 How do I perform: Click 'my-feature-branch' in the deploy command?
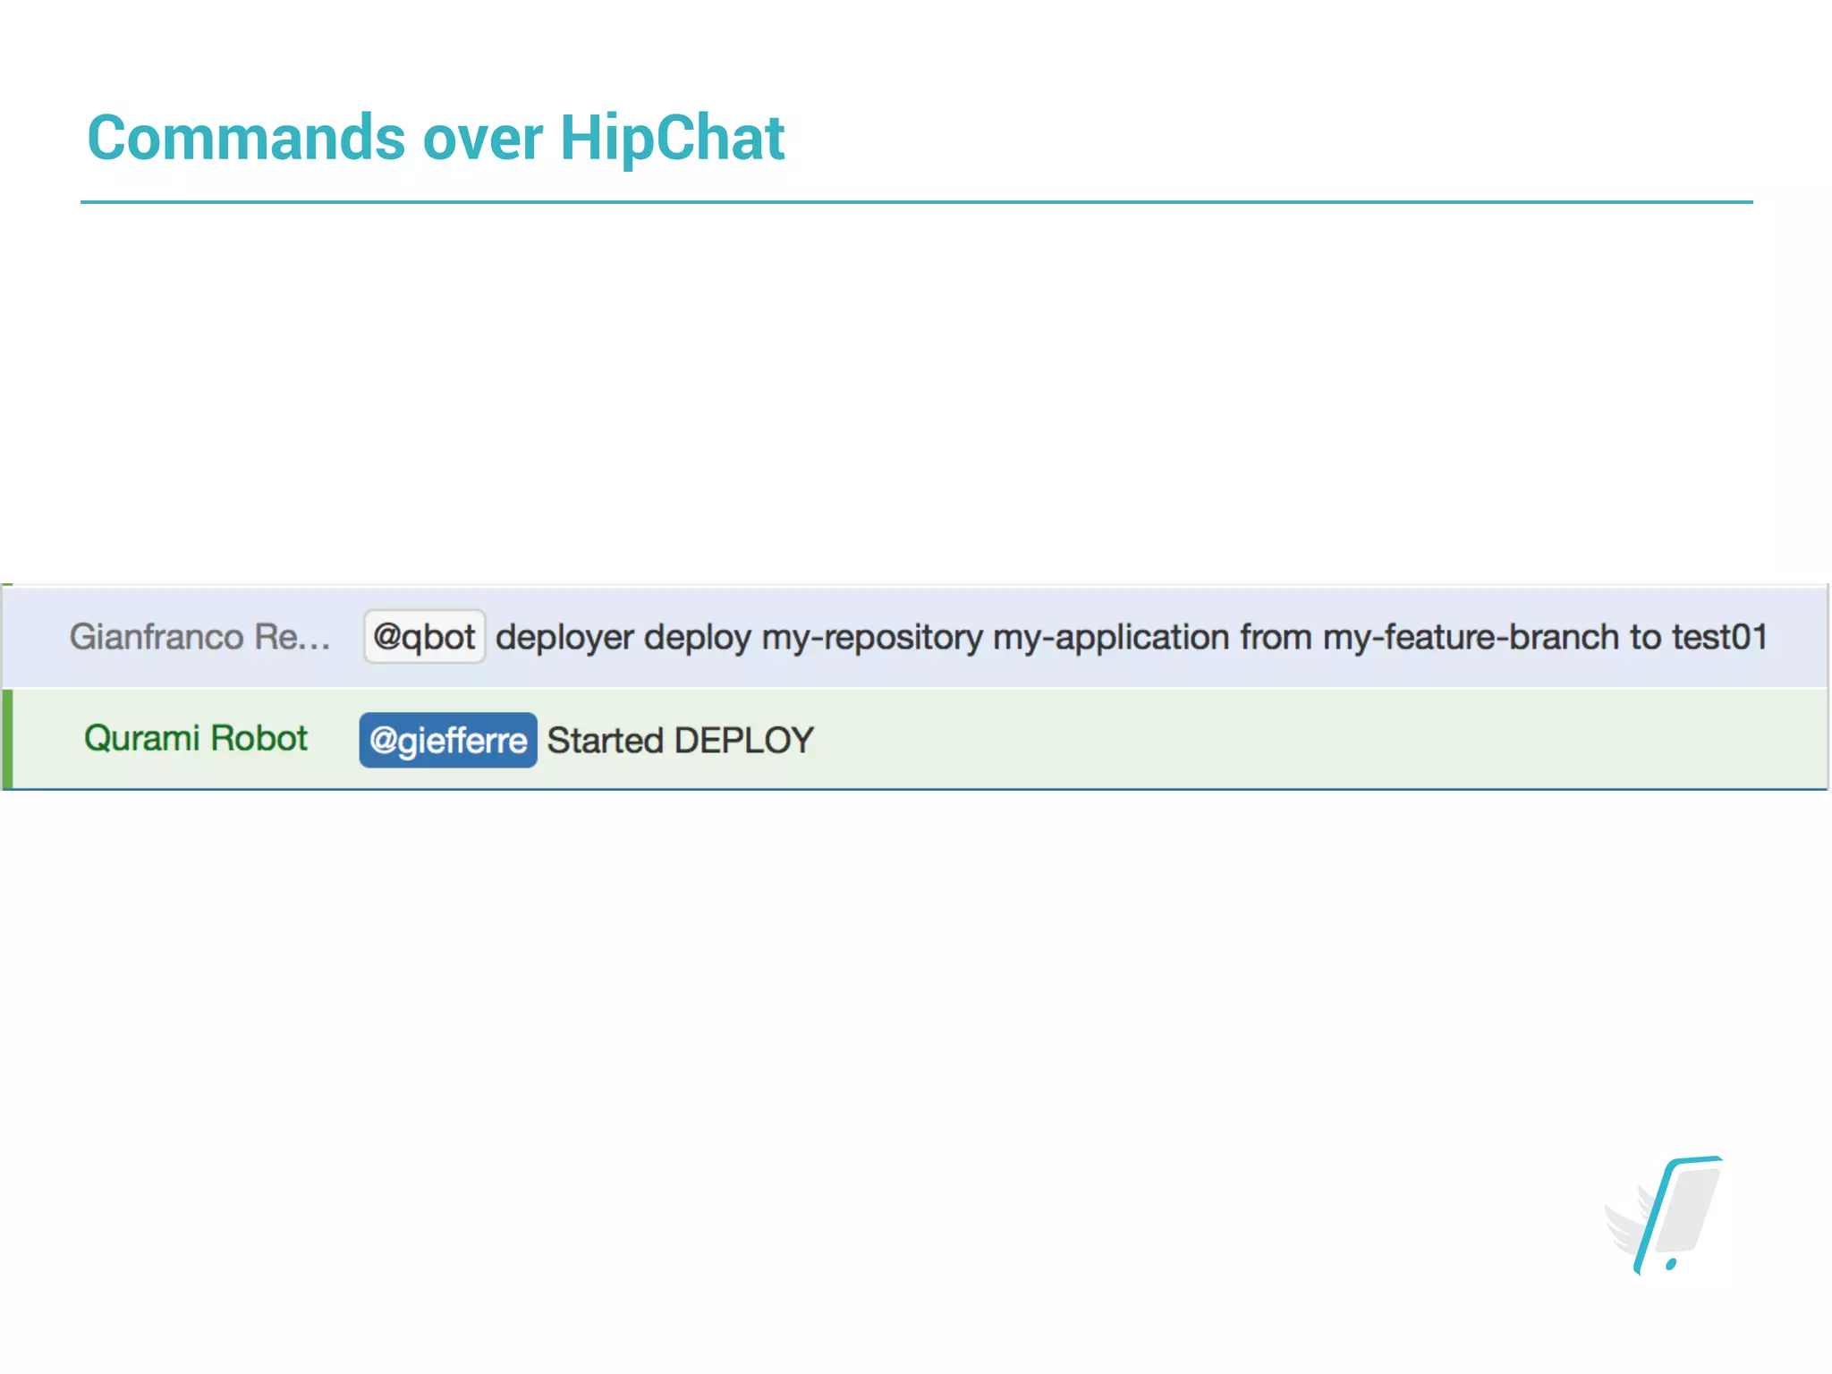tap(1471, 637)
